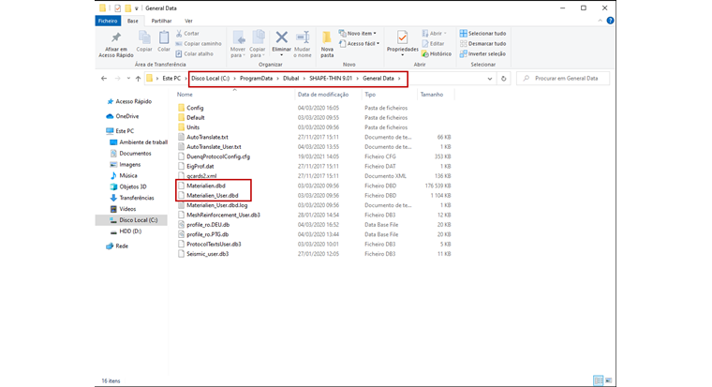The image size is (712, 387).
Task: Go up one folder level arrow
Action: (138, 79)
